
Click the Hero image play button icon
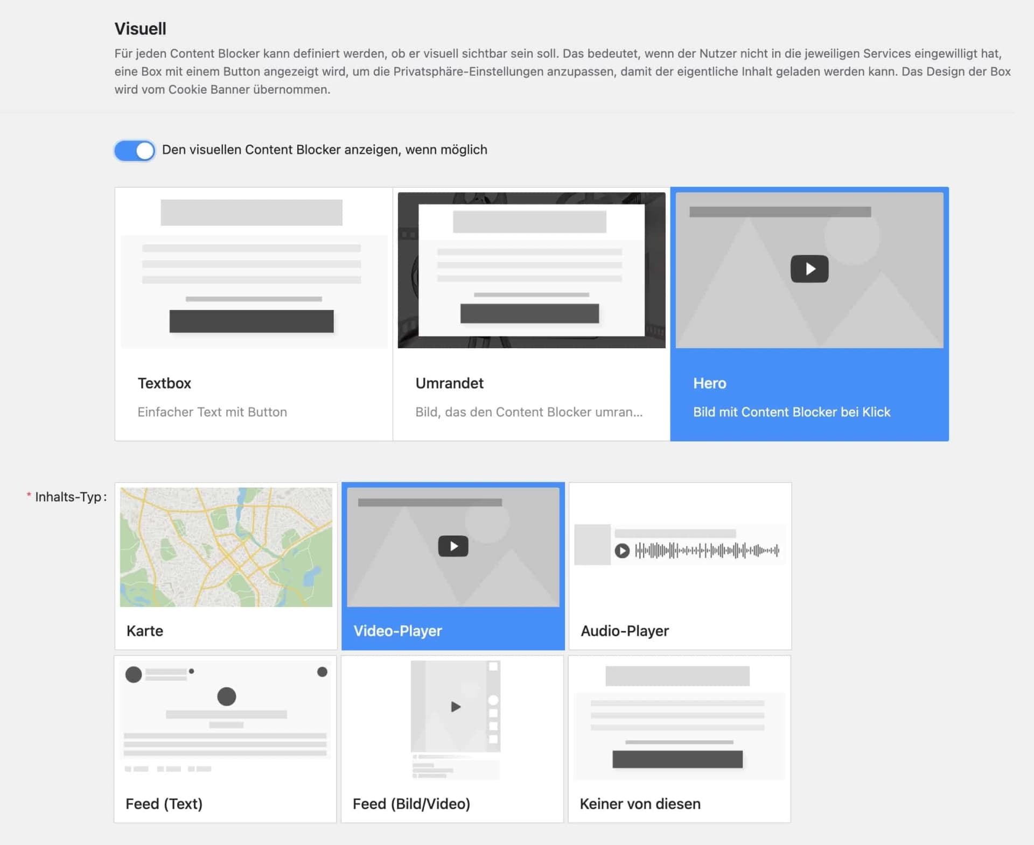click(x=809, y=269)
